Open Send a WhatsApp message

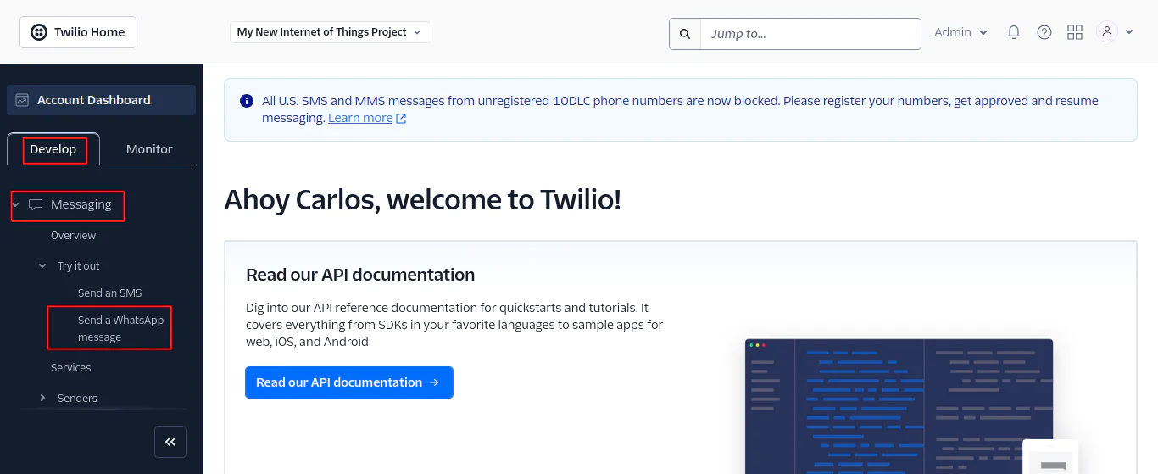click(x=121, y=329)
